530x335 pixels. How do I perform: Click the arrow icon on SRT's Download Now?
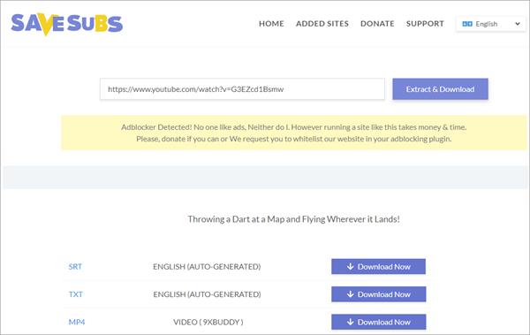350,266
